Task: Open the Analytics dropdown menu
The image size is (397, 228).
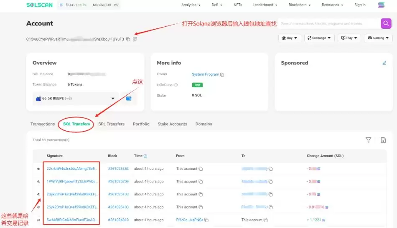Action: tap(191, 5)
